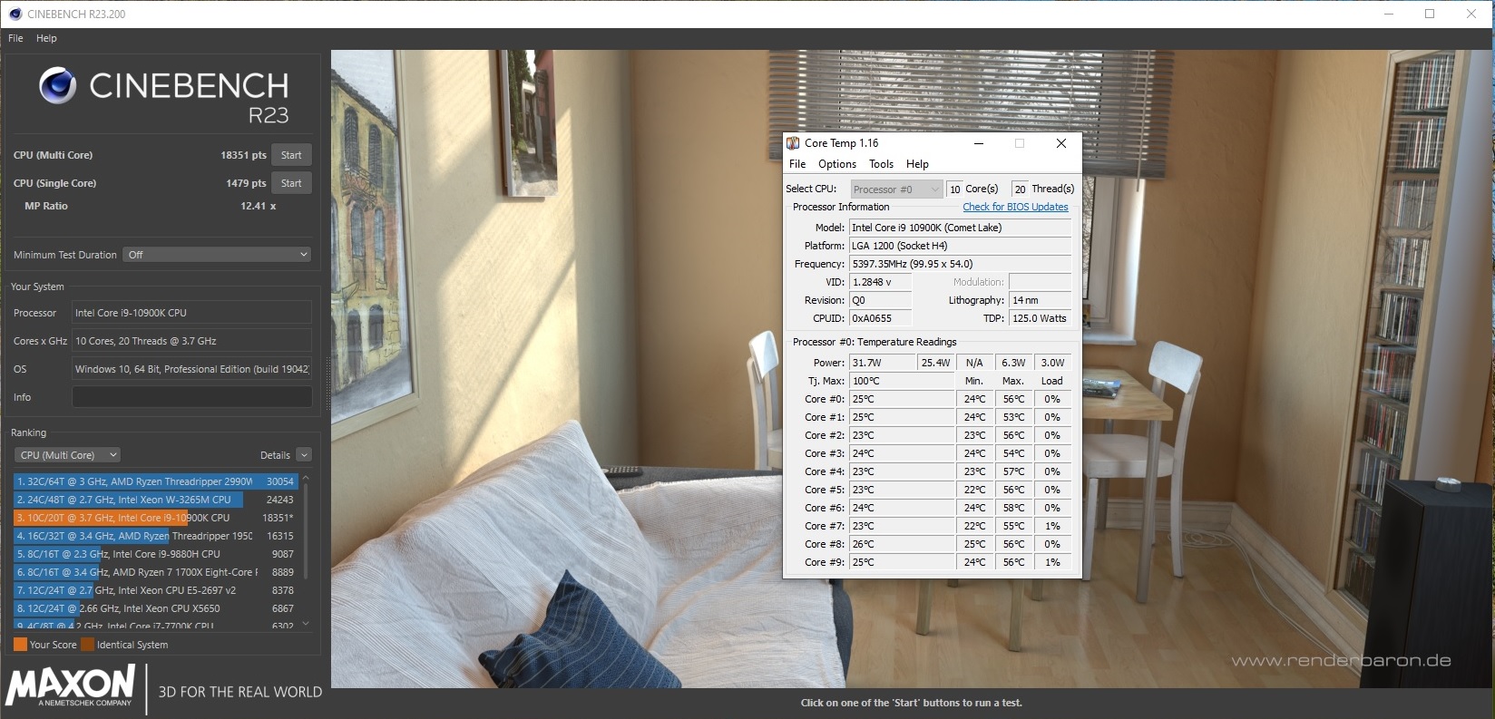Select the Xeon X5650 ranking row
This screenshot has height=719, width=1495.
[155, 608]
